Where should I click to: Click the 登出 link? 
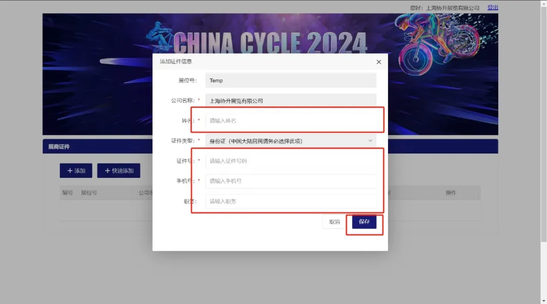tap(493, 7)
